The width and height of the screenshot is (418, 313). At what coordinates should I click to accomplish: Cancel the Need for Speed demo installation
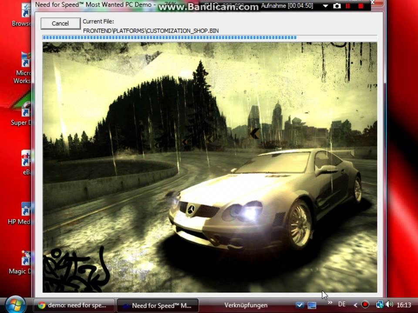coord(61,23)
